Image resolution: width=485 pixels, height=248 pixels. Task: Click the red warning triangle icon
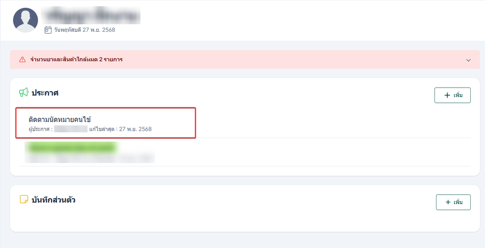click(x=22, y=60)
